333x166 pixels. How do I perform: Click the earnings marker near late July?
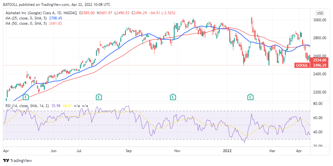coord(98,97)
